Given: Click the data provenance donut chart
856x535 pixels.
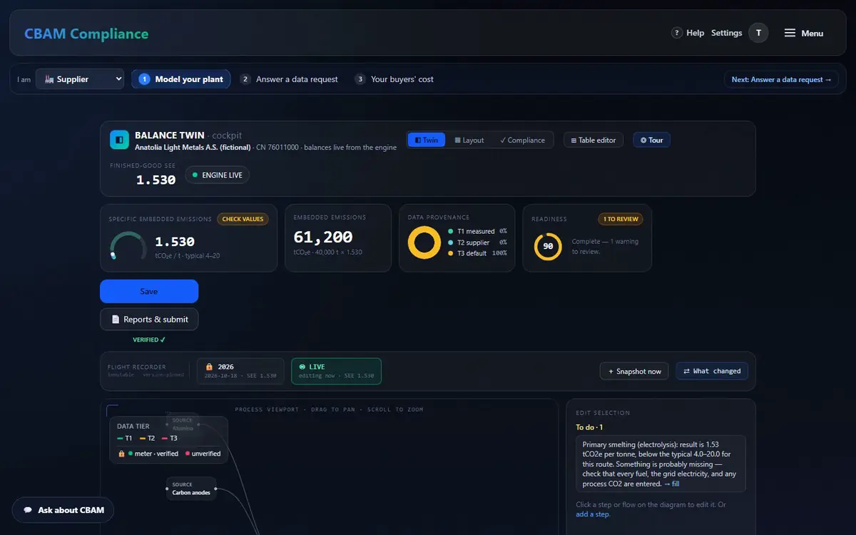Looking at the screenshot, I should (x=424, y=243).
